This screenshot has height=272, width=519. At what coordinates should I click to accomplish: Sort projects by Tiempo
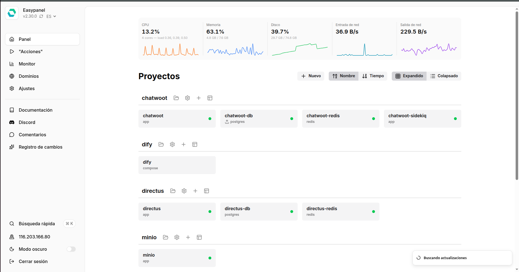pyautogui.click(x=373, y=76)
